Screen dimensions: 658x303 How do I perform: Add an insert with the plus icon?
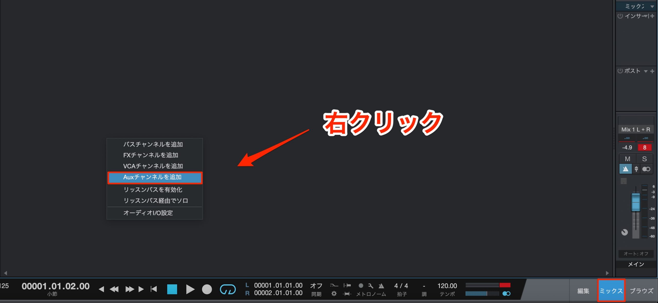tap(652, 16)
